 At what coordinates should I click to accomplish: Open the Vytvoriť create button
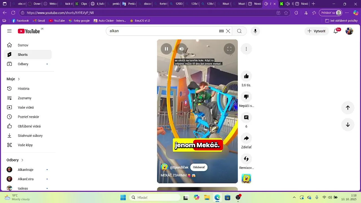point(316,31)
